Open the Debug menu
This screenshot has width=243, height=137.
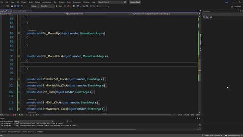37,2
